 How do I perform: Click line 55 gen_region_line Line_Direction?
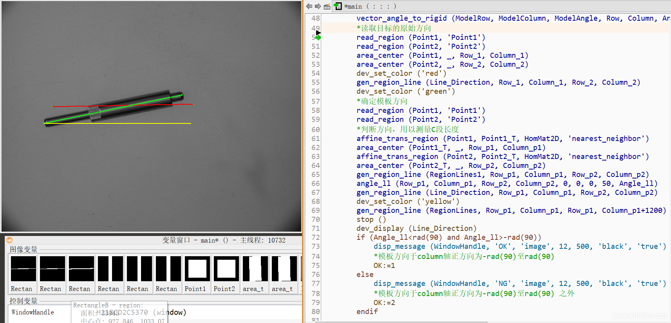click(x=498, y=82)
